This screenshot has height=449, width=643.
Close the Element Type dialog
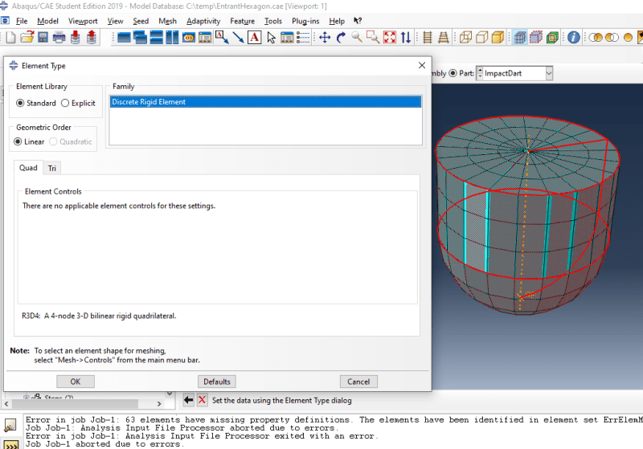click(x=422, y=65)
